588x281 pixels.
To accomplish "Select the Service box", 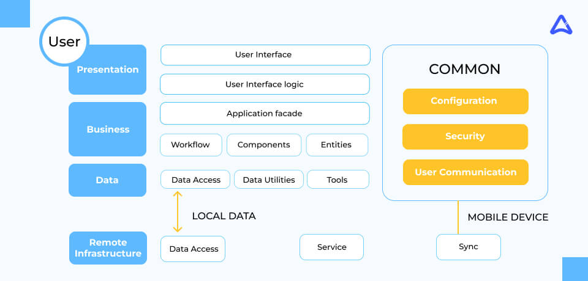I will point(331,247).
